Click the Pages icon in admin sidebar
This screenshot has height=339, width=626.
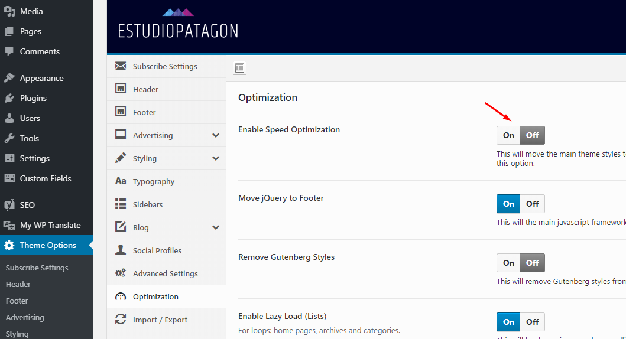[x=9, y=31]
